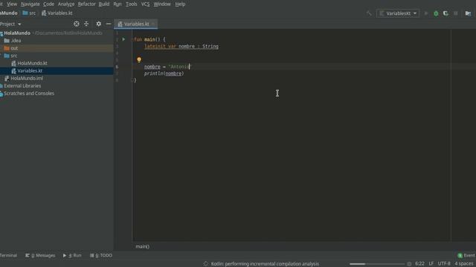Open the VCS menu
The image size is (476, 267).
click(145, 4)
